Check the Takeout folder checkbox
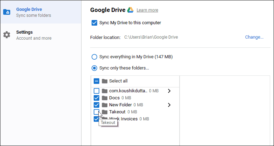274x146 pixels. tap(96, 112)
